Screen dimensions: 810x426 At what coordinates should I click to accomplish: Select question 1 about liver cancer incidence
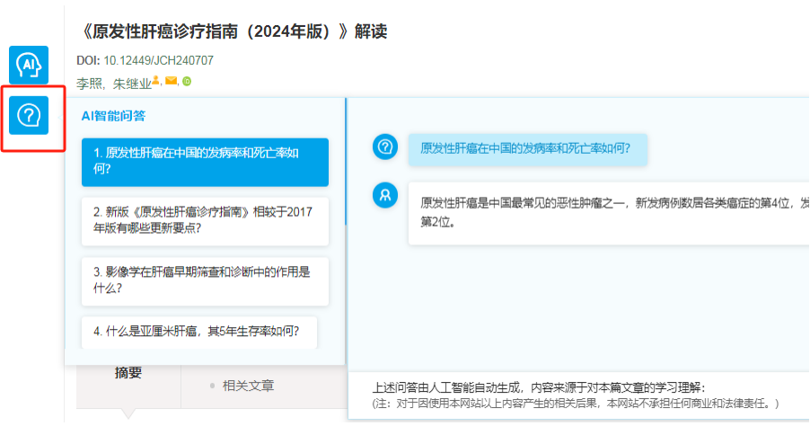[205, 162]
